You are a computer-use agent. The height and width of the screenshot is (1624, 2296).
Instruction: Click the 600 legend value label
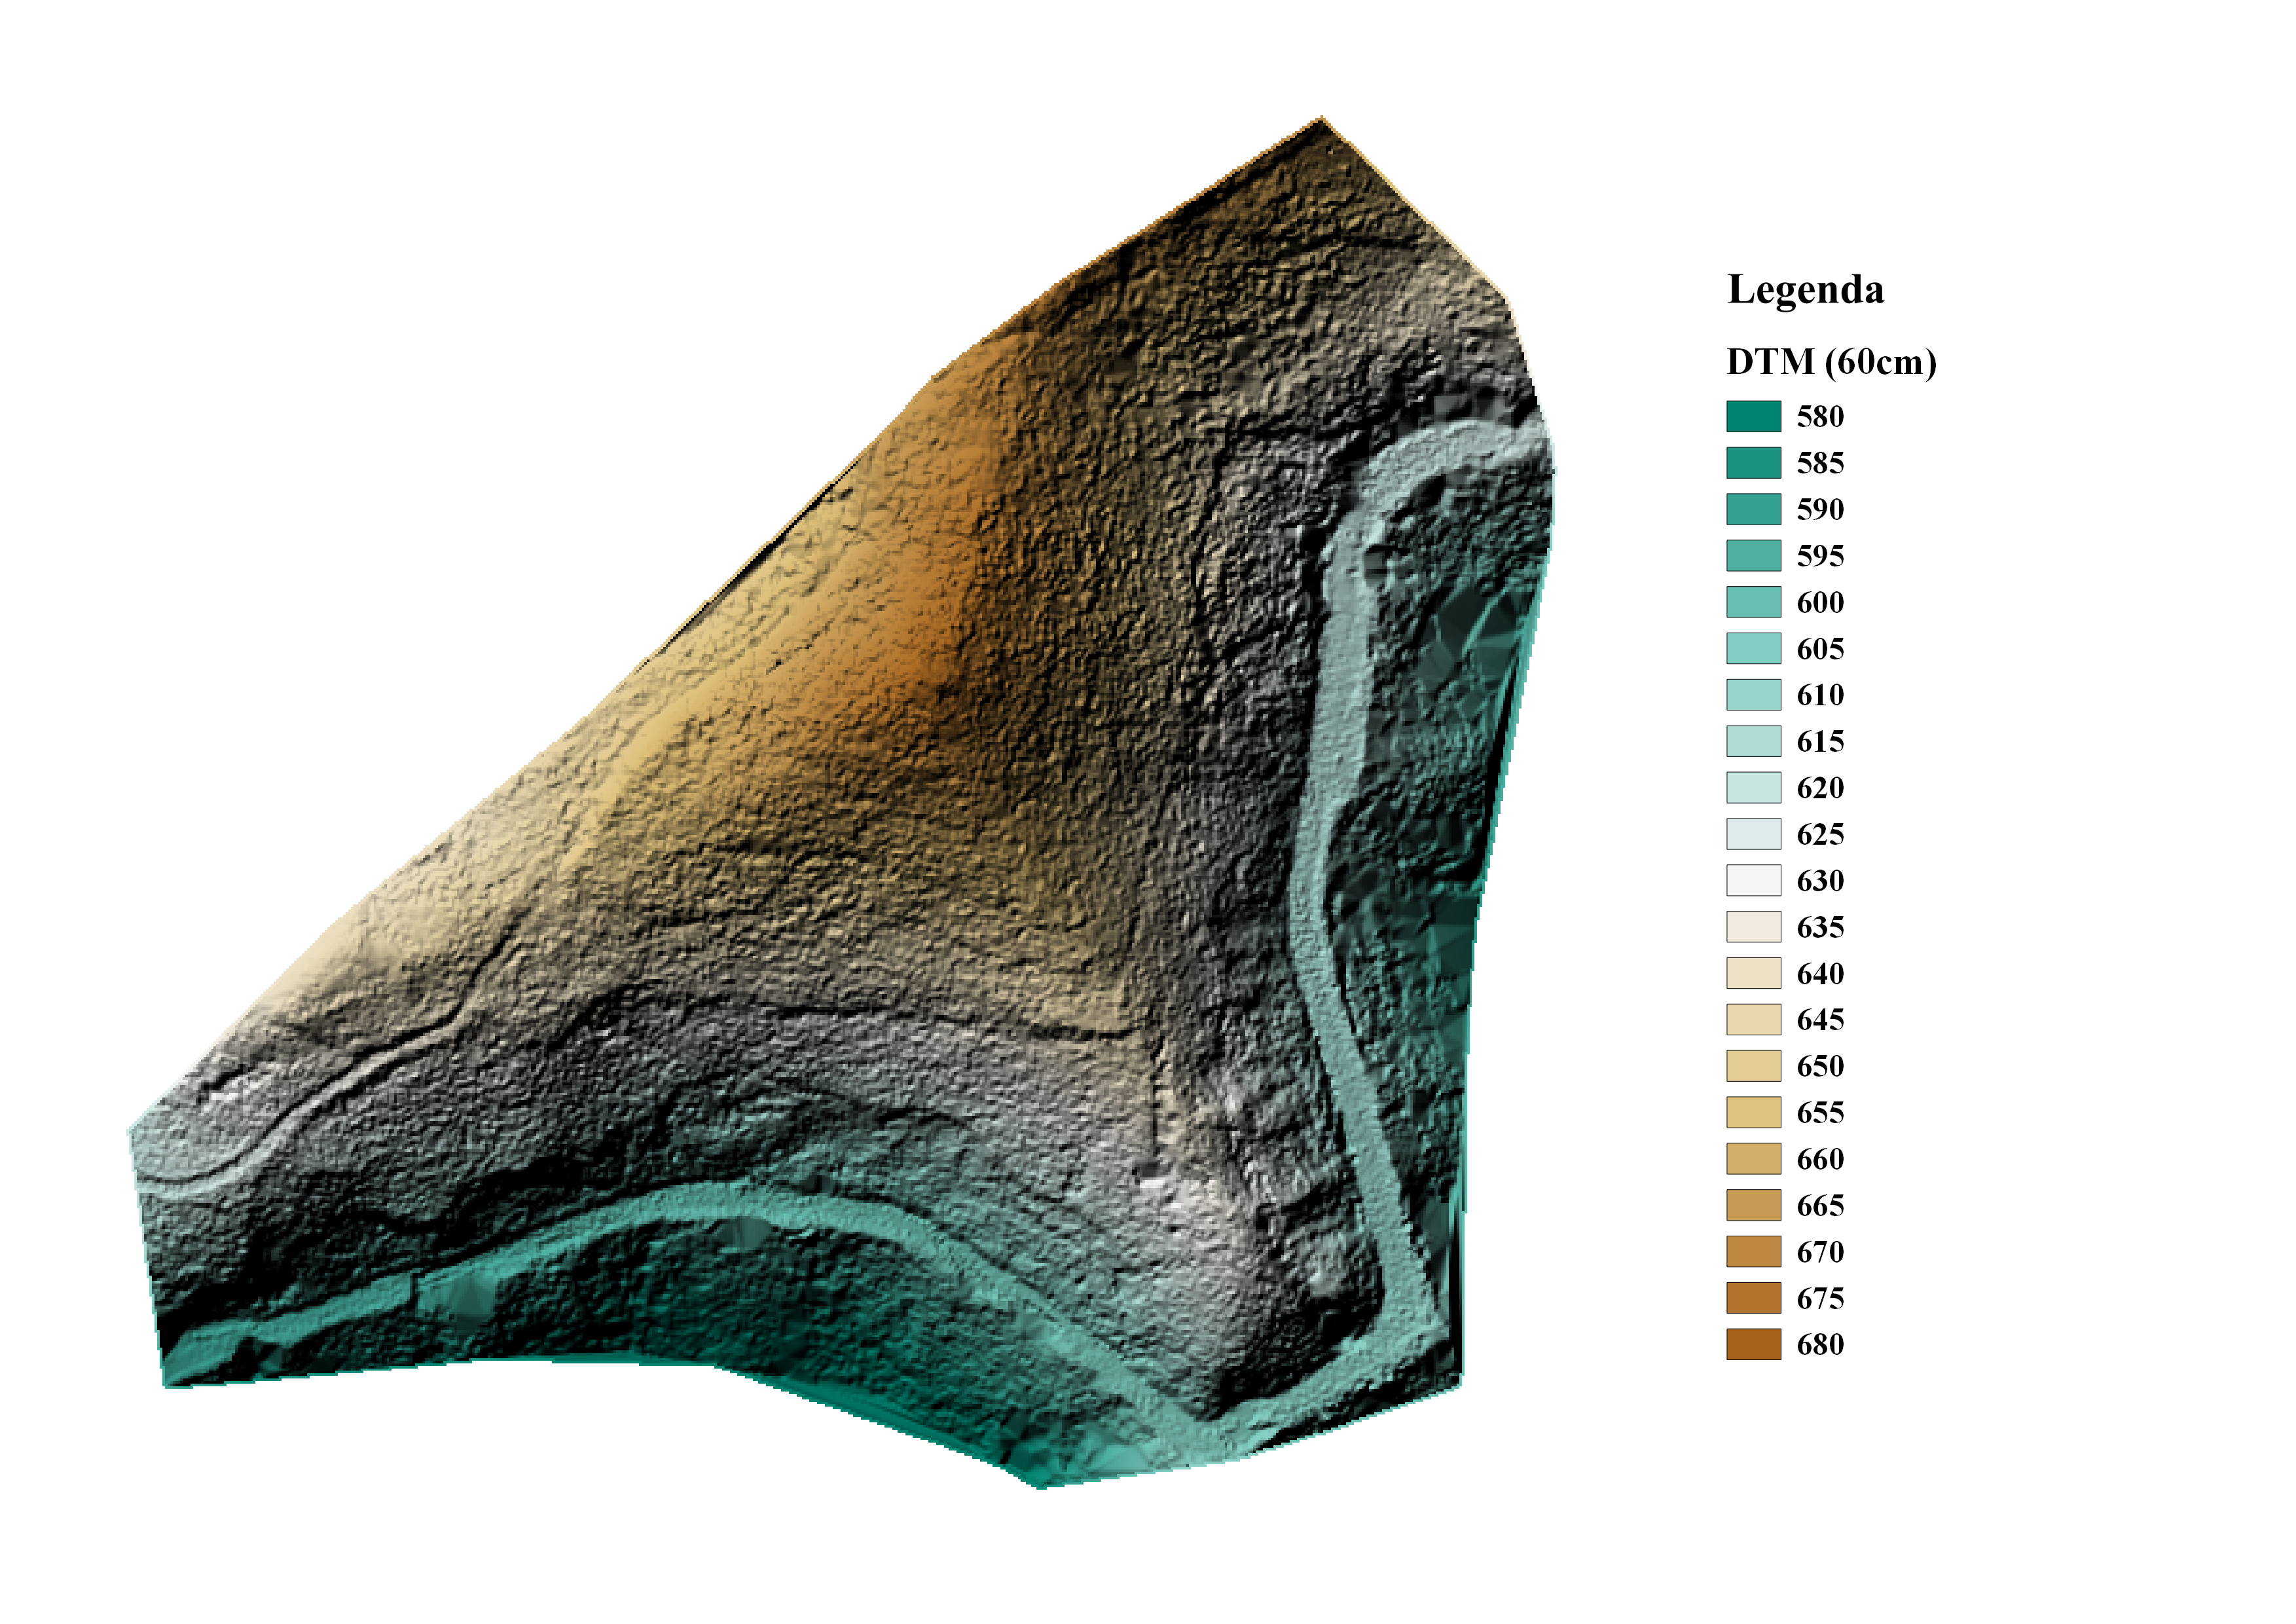tap(1820, 602)
